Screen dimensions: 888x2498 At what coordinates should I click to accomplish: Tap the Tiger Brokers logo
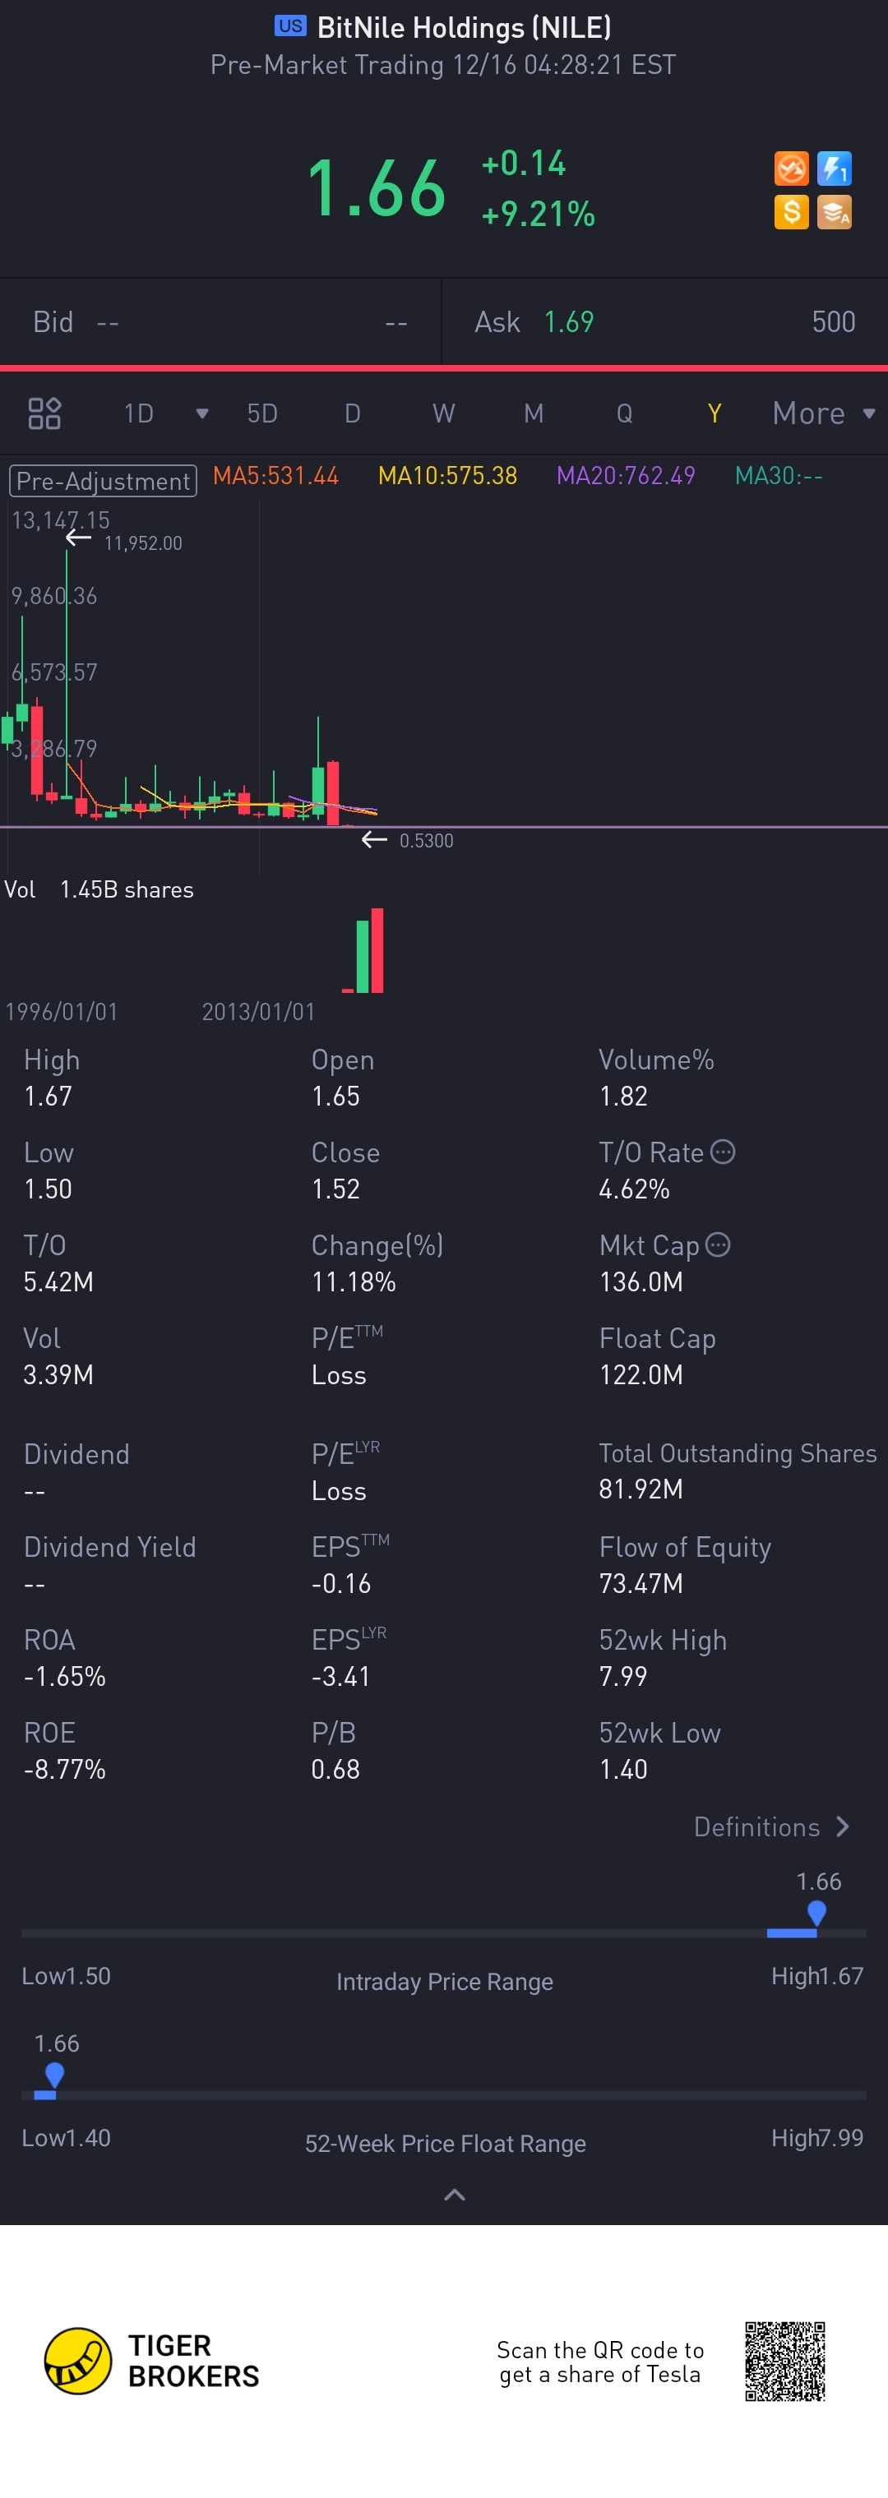[x=152, y=2360]
